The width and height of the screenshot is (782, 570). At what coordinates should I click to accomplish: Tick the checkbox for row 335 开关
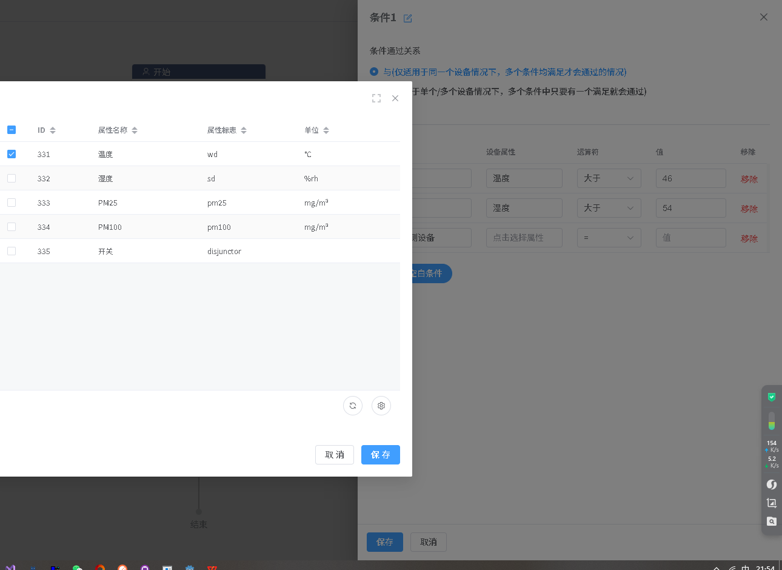point(12,251)
